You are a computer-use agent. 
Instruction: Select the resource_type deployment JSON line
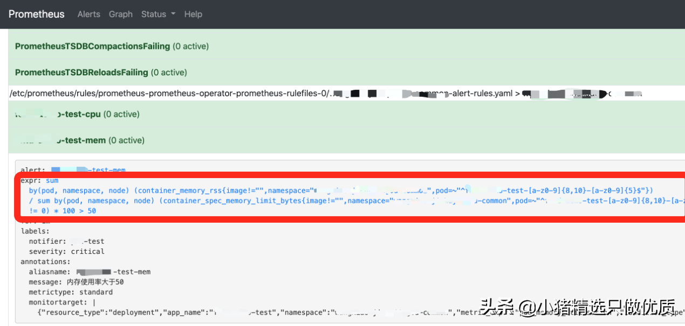tap(360, 311)
